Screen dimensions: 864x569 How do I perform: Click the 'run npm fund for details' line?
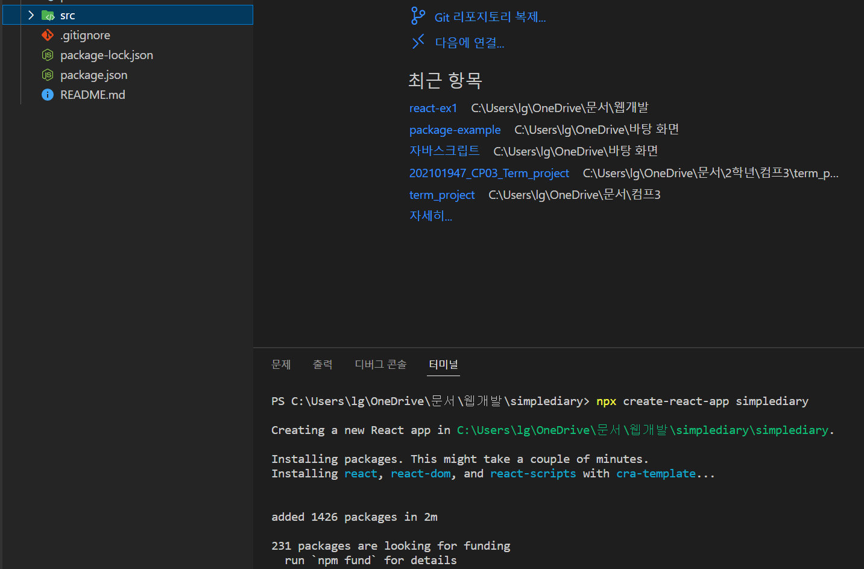pos(371,560)
